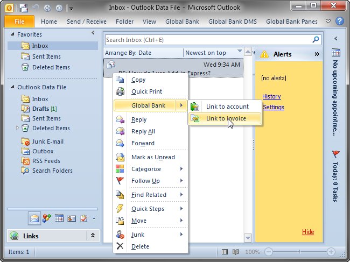Switch to Tasks view icon
The width and height of the screenshot is (350, 262).
tap(84, 218)
